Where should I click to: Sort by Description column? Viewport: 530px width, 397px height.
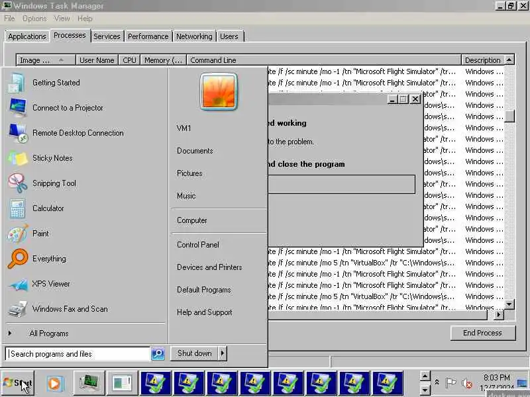pos(483,60)
